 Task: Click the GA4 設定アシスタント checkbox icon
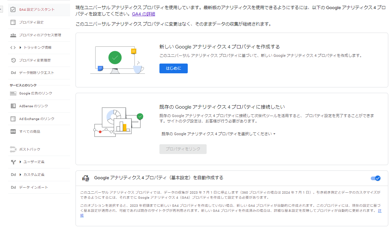(13, 9)
